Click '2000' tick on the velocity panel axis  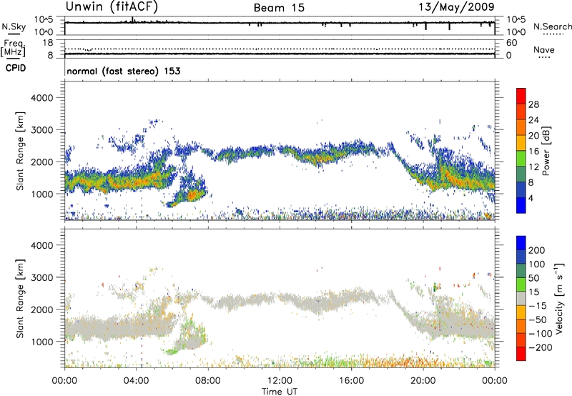(42, 310)
